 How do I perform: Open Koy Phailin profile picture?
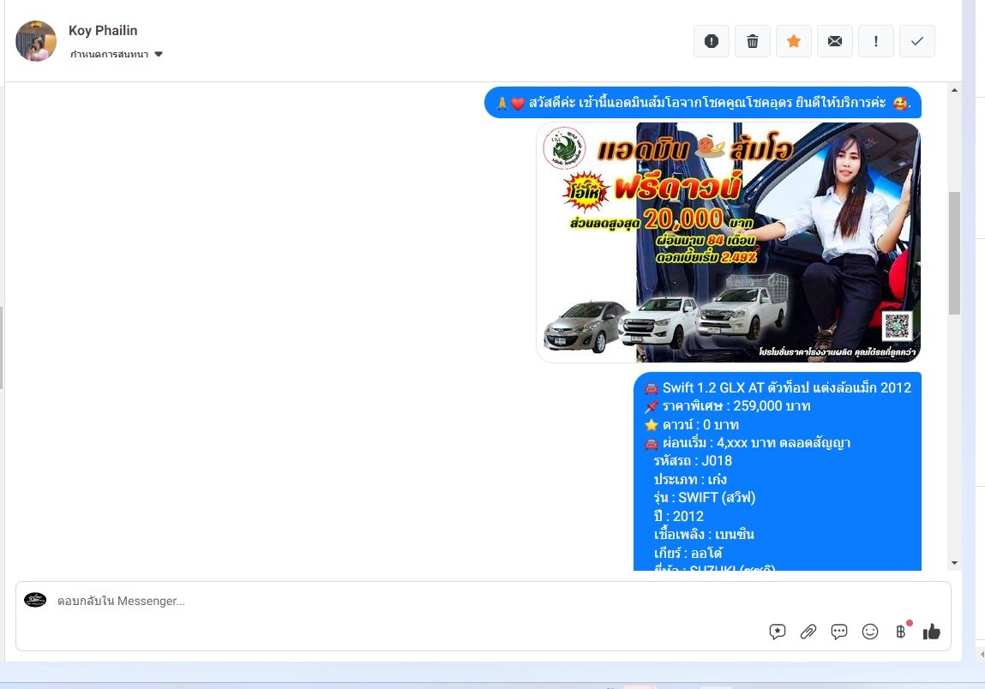[36, 41]
